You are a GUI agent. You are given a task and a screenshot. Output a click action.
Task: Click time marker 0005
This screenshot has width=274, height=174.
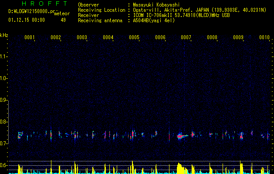click(134, 37)
